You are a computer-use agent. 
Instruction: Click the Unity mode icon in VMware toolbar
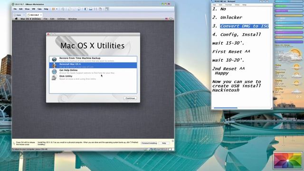(x=100, y=9)
